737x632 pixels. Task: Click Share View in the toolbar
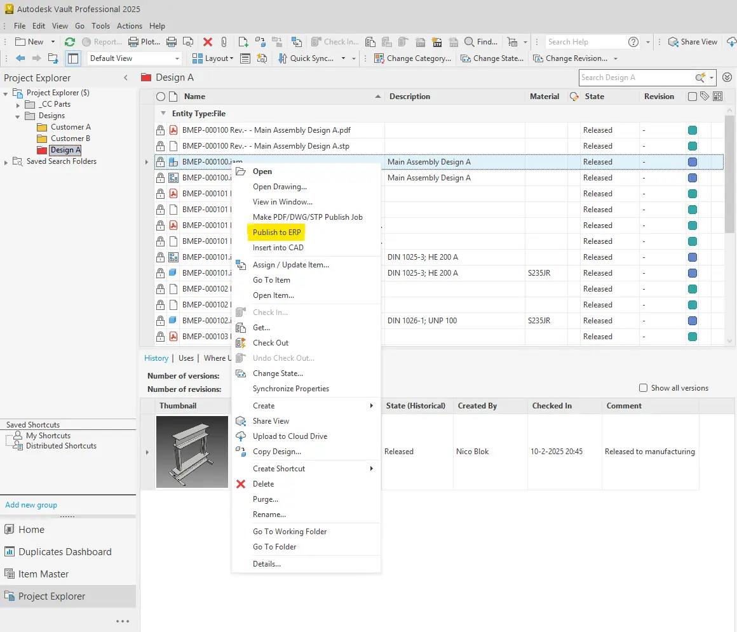click(x=693, y=42)
